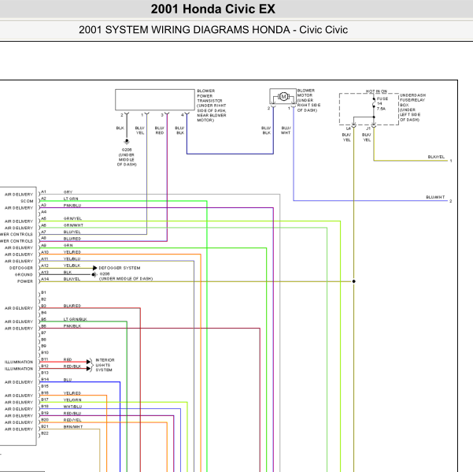The height and width of the screenshot is (472, 473).
Task: Click pin label 'B22' on the connector
Action: pyautogui.click(x=45, y=433)
